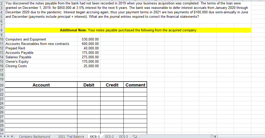
Task: Select the Credit header cell
Action: (112, 85)
